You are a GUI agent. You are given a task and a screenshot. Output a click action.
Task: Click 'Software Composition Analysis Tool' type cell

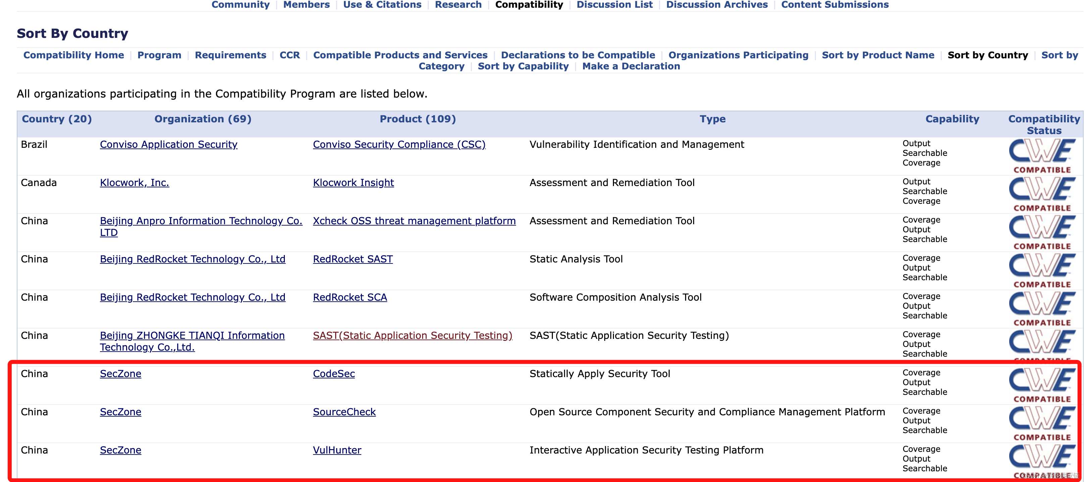[x=615, y=298]
